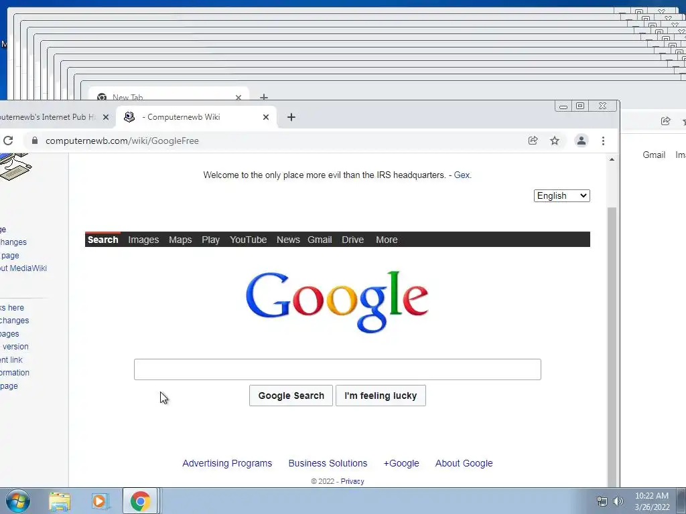The image size is (686, 514).
Task: Open Drive in the navigation bar
Action: (x=352, y=240)
